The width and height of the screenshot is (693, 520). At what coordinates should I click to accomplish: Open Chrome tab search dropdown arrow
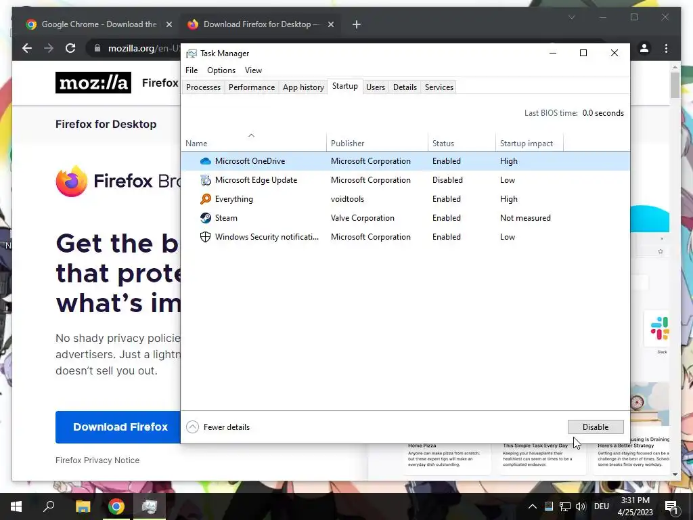[571, 17]
